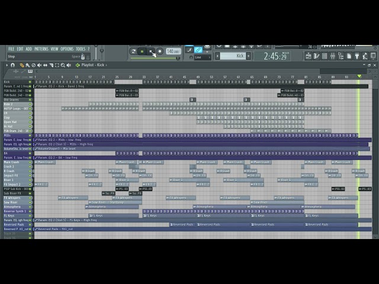379x284 pixels.
Task: Click the Playlist - Kick title speaker icon
Action: [x=78, y=65]
